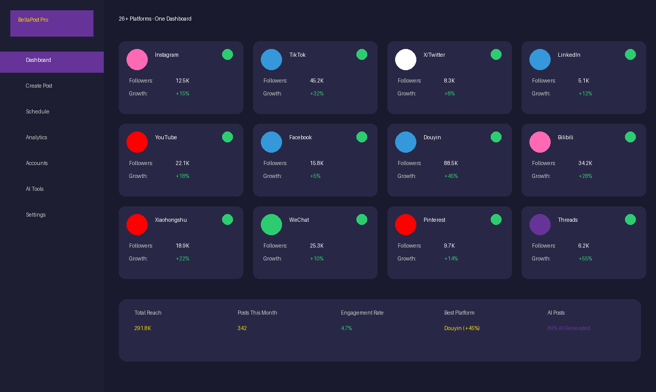This screenshot has width=656, height=392.
Task: Click LinkedIn's green status indicator
Action: pos(630,54)
